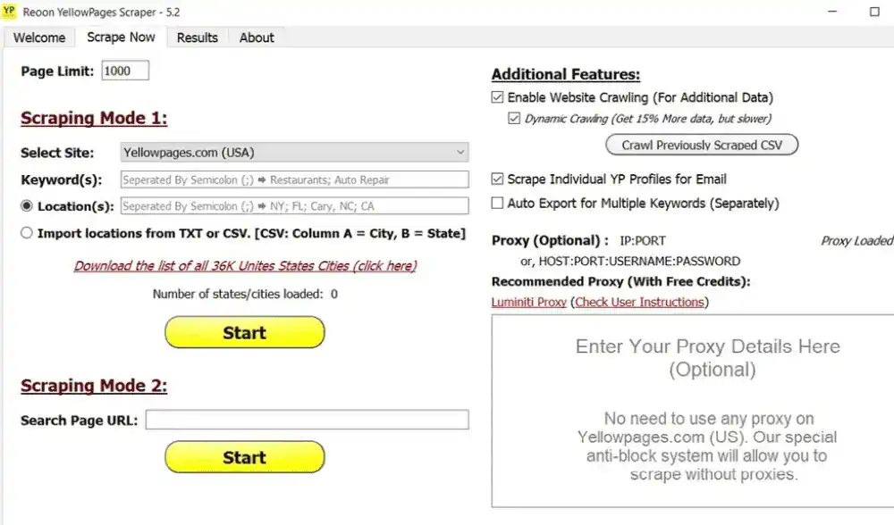Toggle the Dynamic Crawling checkbox
The height and width of the screenshot is (525, 894).
coord(514,119)
